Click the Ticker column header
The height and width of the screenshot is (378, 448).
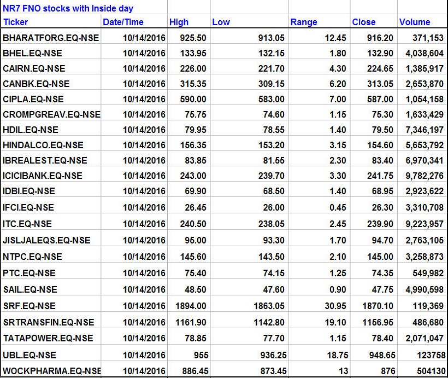tap(15, 22)
